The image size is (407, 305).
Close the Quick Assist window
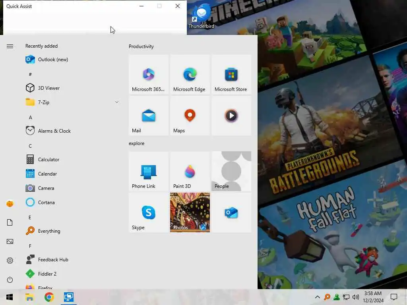pos(178,6)
